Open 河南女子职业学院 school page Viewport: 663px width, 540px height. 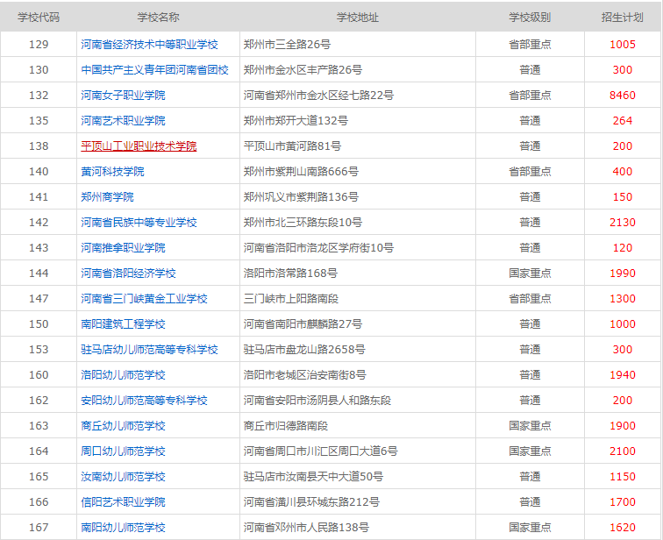(123, 95)
